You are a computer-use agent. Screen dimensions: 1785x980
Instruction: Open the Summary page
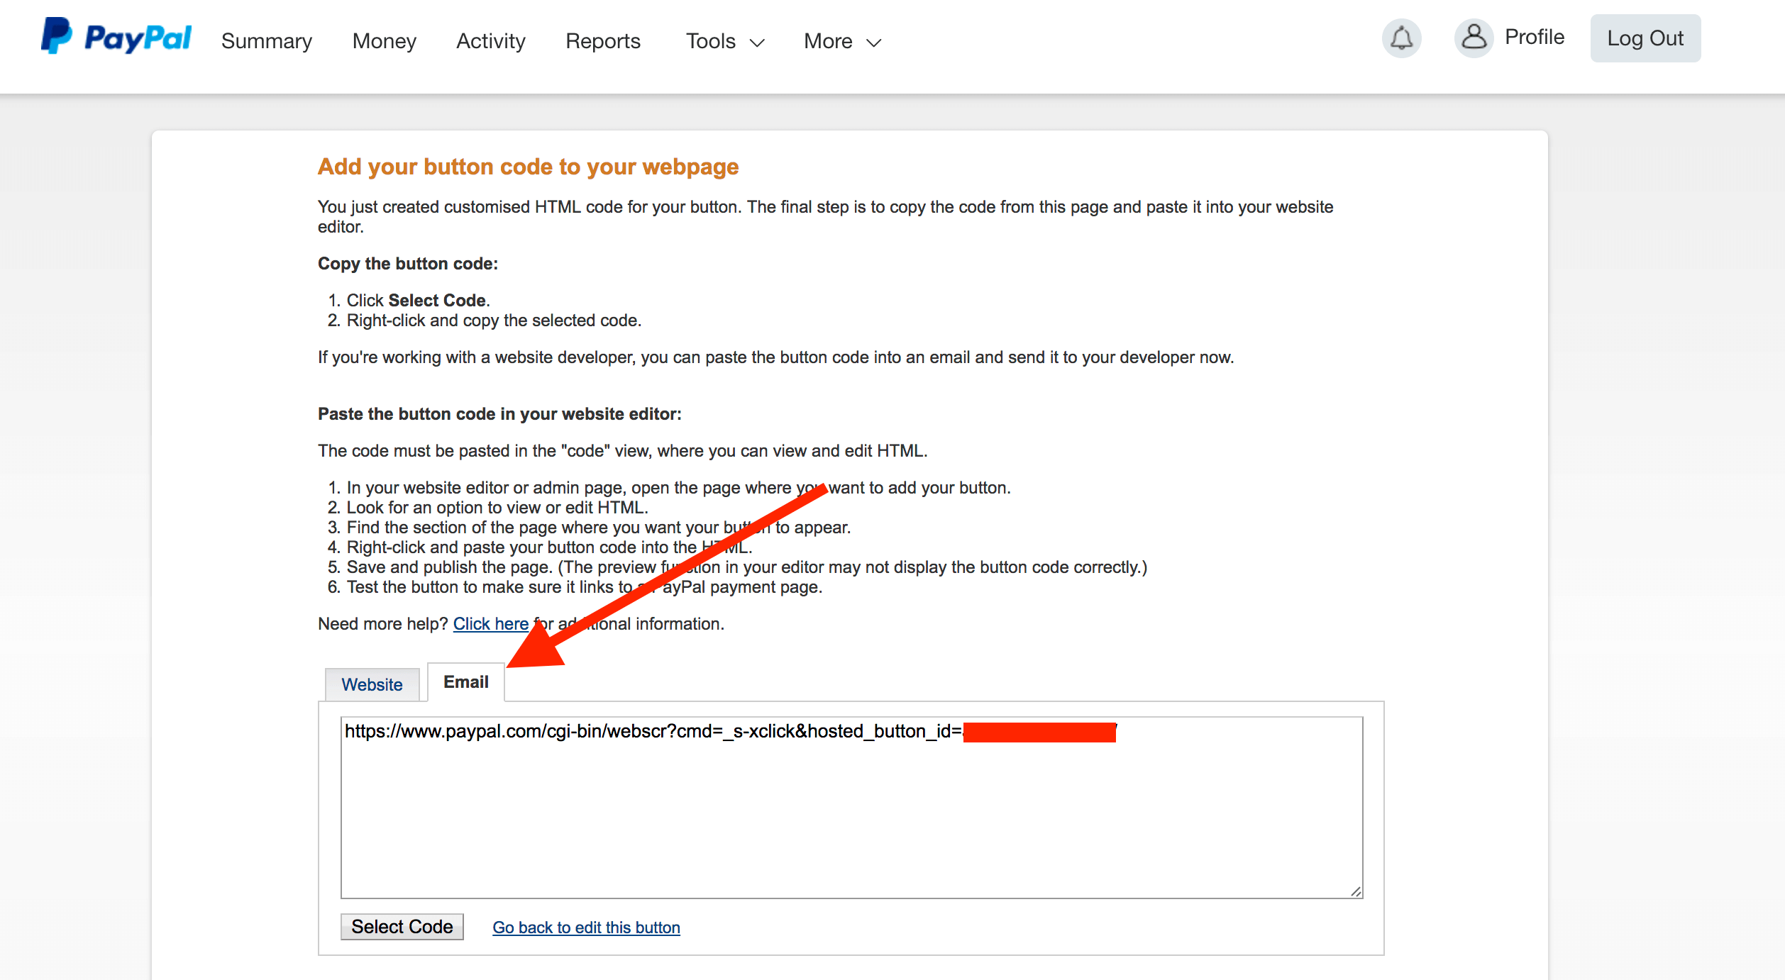point(266,41)
